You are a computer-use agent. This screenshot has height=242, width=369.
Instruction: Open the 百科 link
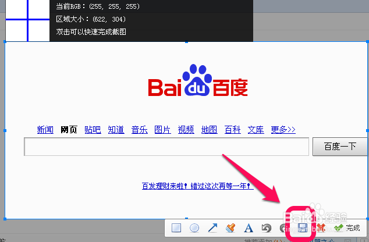pyautogui.click(x=232, y=130)
